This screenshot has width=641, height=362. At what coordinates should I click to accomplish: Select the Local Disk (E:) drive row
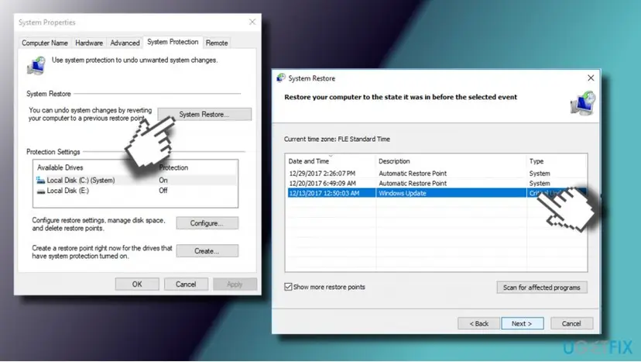136,191
